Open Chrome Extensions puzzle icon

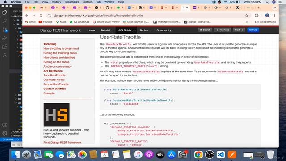[x=257, y=16]
